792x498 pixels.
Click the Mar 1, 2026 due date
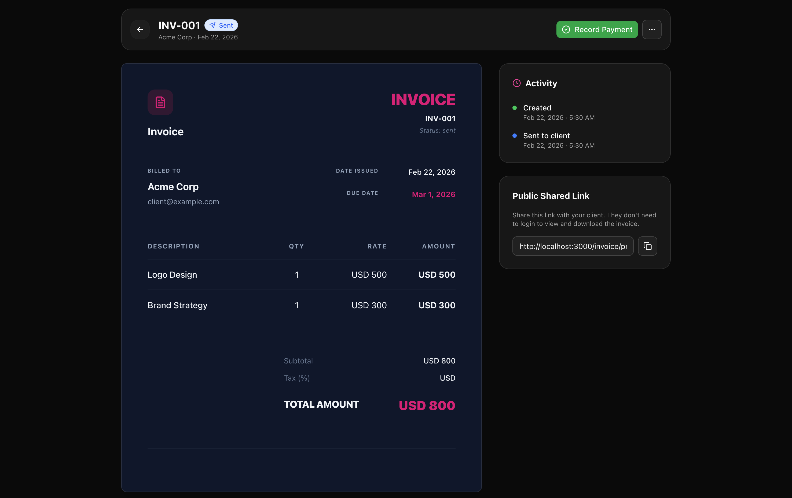(x=433, y=195)
